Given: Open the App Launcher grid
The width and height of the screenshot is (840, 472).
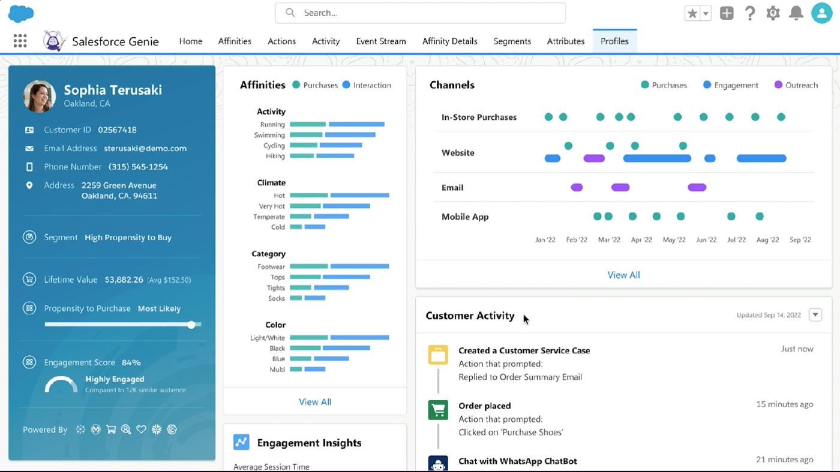Looking at the screenshot, I should tap(20, 40).
